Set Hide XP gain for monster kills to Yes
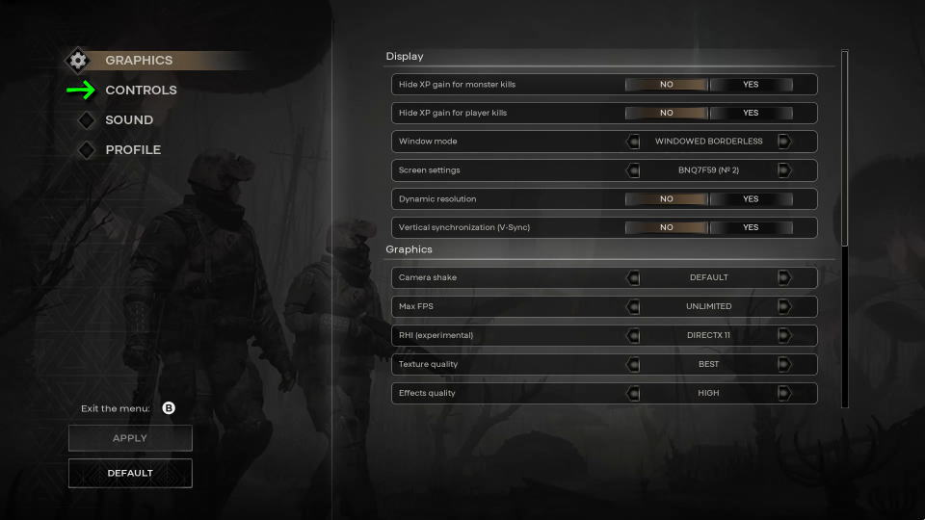Image resolution: width=925 pixels, height=520 pixels. click(751, 85)
